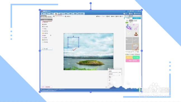Select the dark static accessories sidebar tab
Image resolution: width=181 pixels, height=102 pixels.
coord(44,17)
